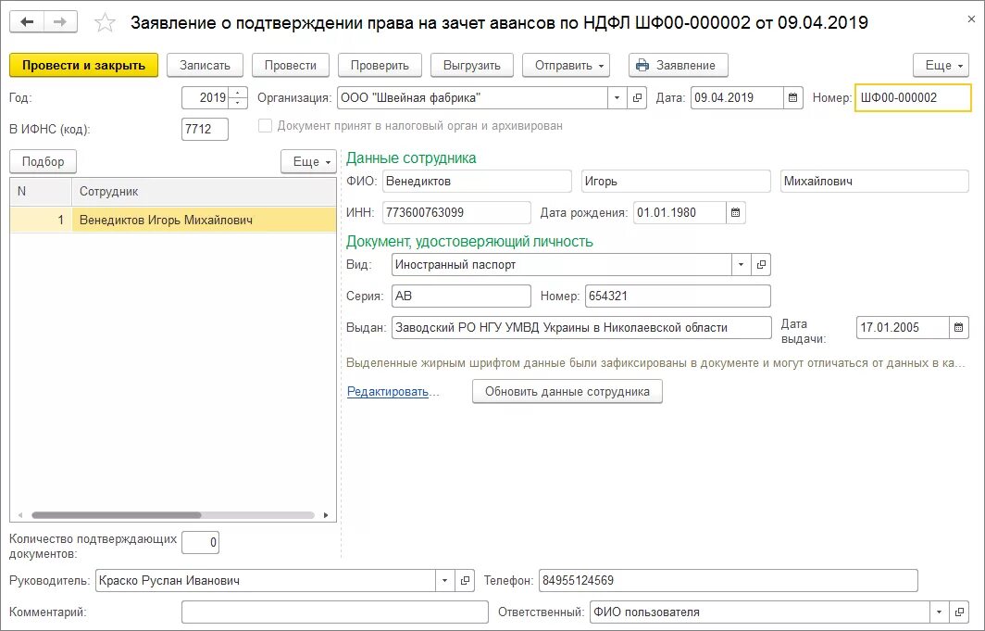Click the Серия field AB
This screenshot has width=985, height=631.
(x=461, y=296)
